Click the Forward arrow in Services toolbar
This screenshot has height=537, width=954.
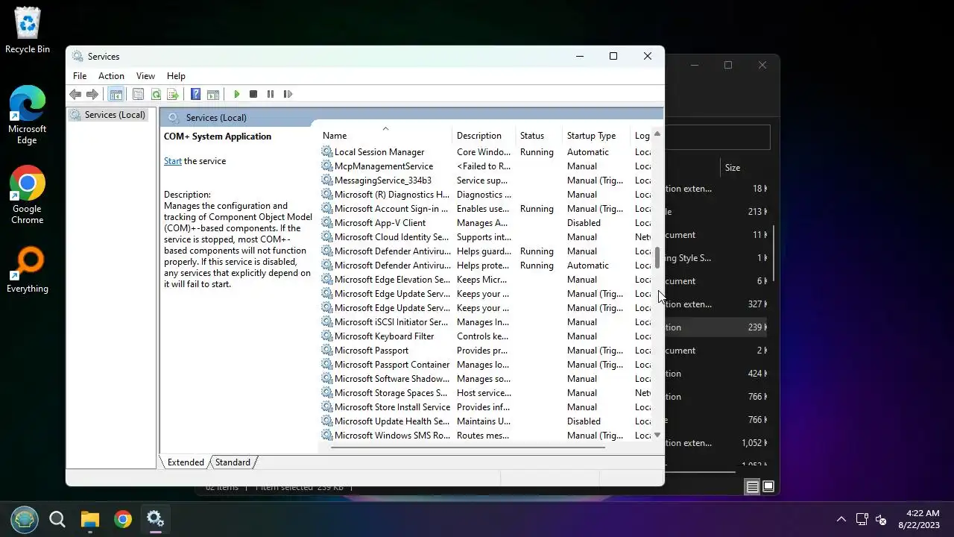[92, 94]
